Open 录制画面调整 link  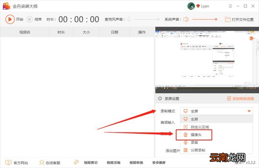tap(240, 98)
